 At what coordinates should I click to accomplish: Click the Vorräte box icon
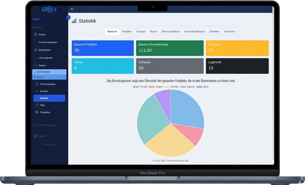35,34
